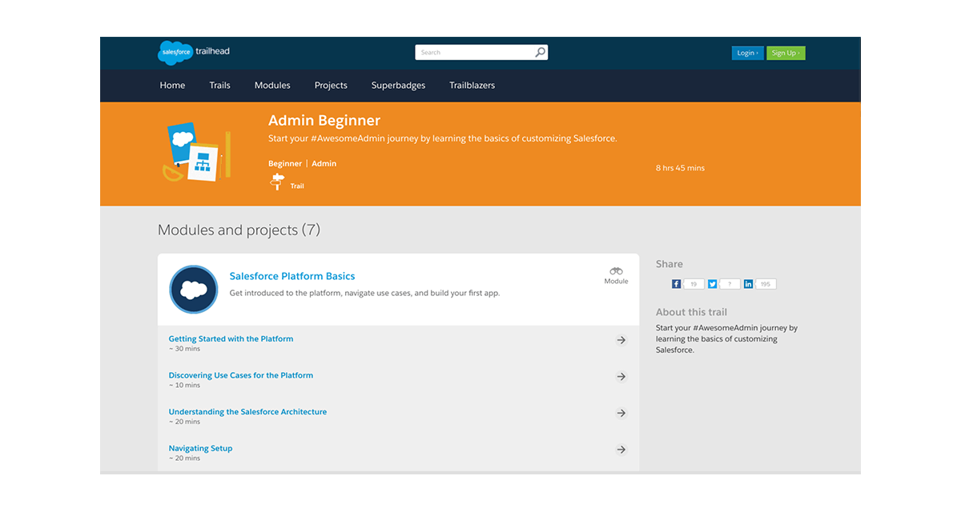Viewport: 961px width, 512px height.
Task: Open Salesforce Platform Basics module link
Action: [x=292, y=276]
